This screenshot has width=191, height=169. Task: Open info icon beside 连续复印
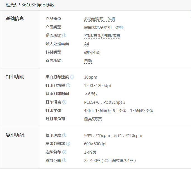pyautogui.click(x=64, y=152)
